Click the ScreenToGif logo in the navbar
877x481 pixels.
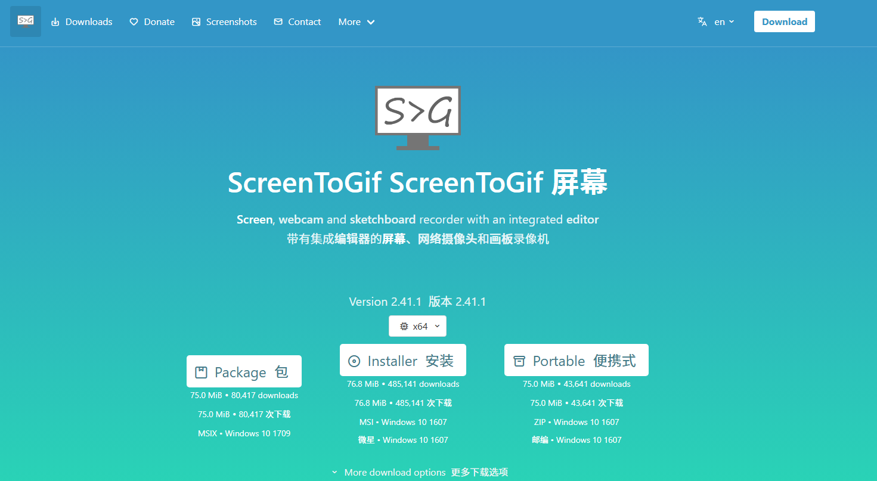click(x=26, y=21)
